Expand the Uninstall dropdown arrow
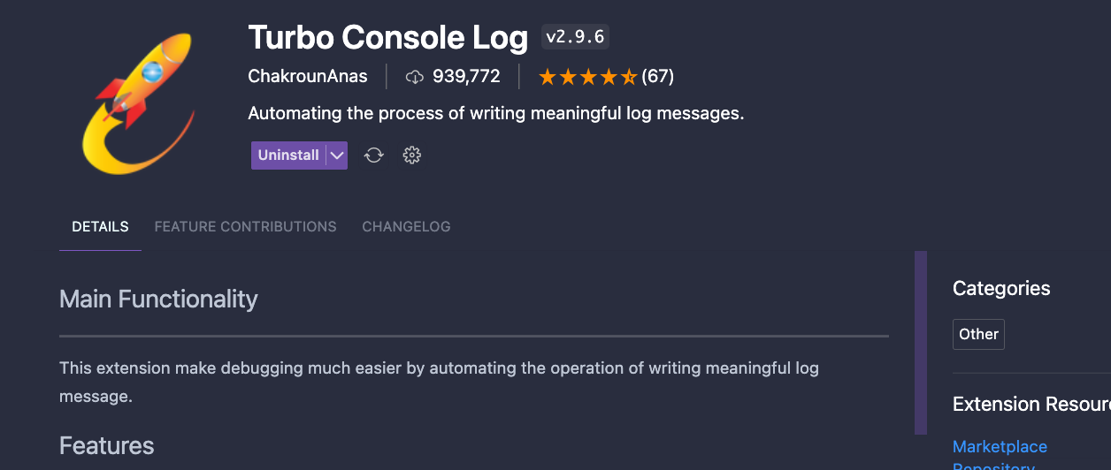The height and width of the screenshot is (470, 1111). coord(336,155)
